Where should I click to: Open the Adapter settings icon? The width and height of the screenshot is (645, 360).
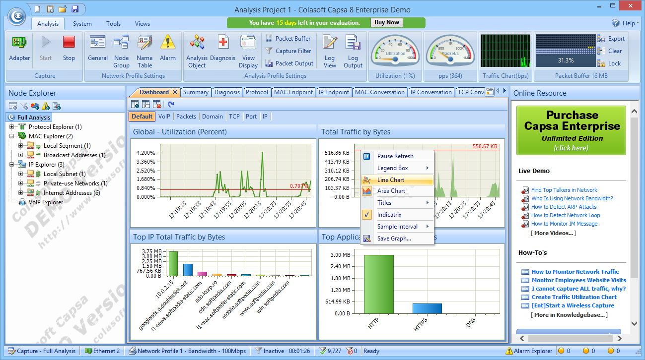(19, 48)
